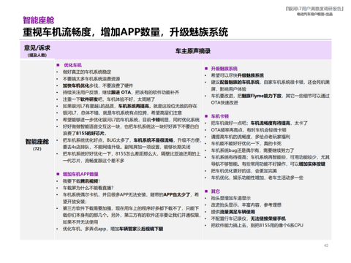Click the bold text '加快车机优化'
The image size is (351, 263).
(x=76, y=85)
